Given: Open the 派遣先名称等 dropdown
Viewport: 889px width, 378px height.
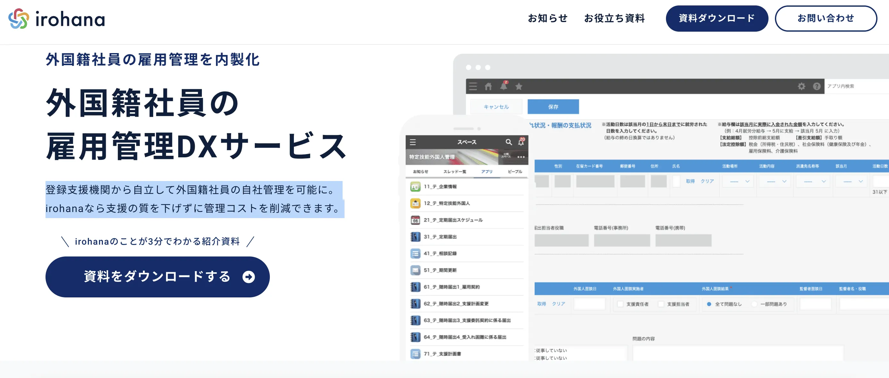Looking at the screenshot, I should tap(813, 181).
